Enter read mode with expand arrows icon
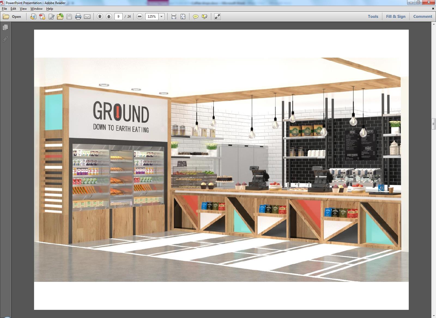This screenshot has width=436, height=318. (217, 17)
